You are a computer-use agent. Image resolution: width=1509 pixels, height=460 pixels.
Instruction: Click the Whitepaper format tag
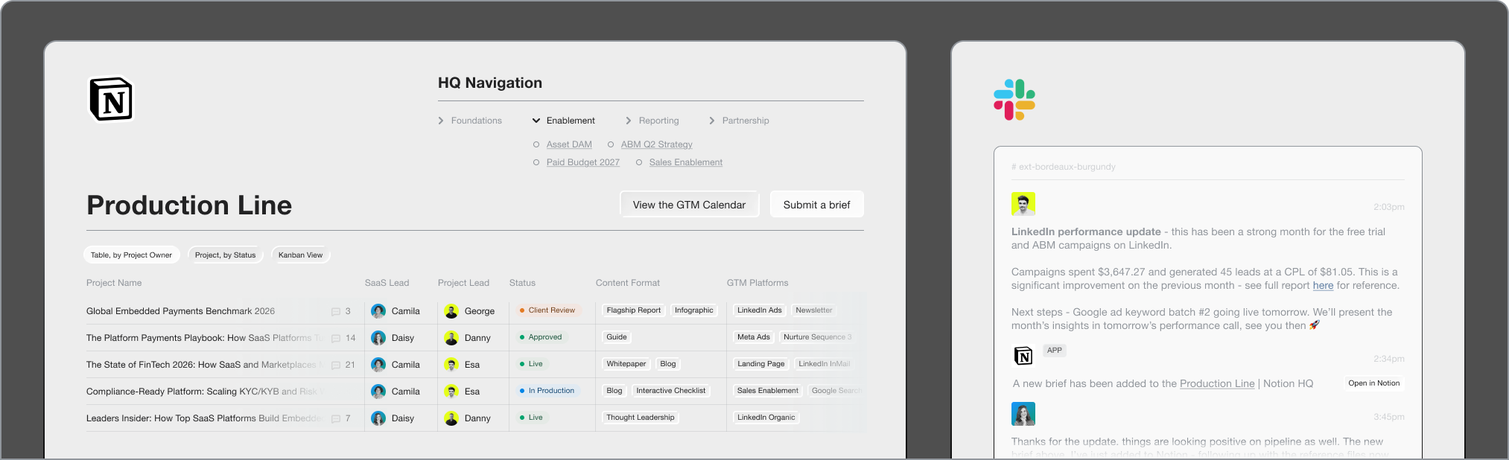click(626, 364)
